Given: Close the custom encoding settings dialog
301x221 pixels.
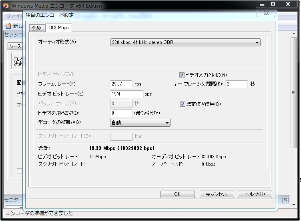Looking at the screenshot, I should [x=266, y=13].
